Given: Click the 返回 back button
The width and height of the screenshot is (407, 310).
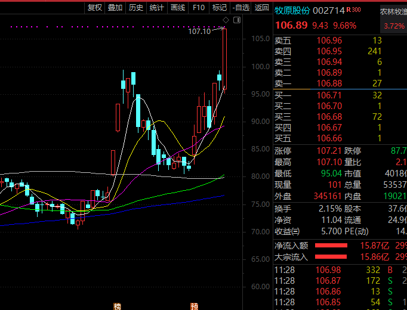Looking at the screenshot, I should [x=261, y=8].
